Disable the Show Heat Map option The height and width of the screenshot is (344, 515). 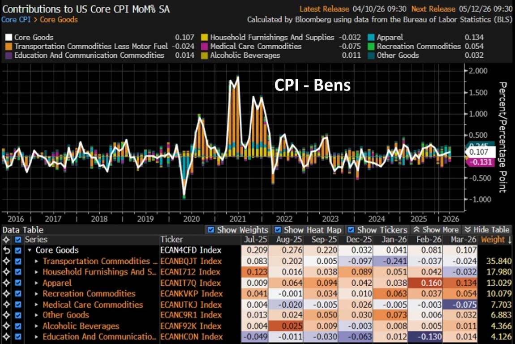coord(278,230)
